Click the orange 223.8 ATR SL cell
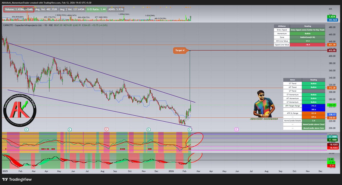The image size is (342, 185). [313, 113]
